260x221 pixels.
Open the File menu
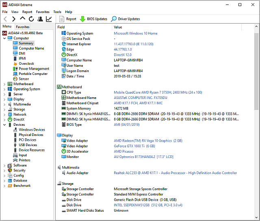pos(5,12)
